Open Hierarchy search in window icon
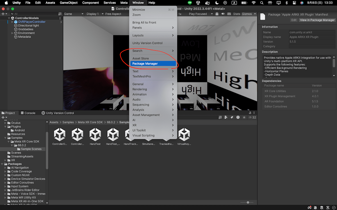Image resolution: width=337 pixels, height=210 pixels. pyautogui.click(x=60, y=14)
